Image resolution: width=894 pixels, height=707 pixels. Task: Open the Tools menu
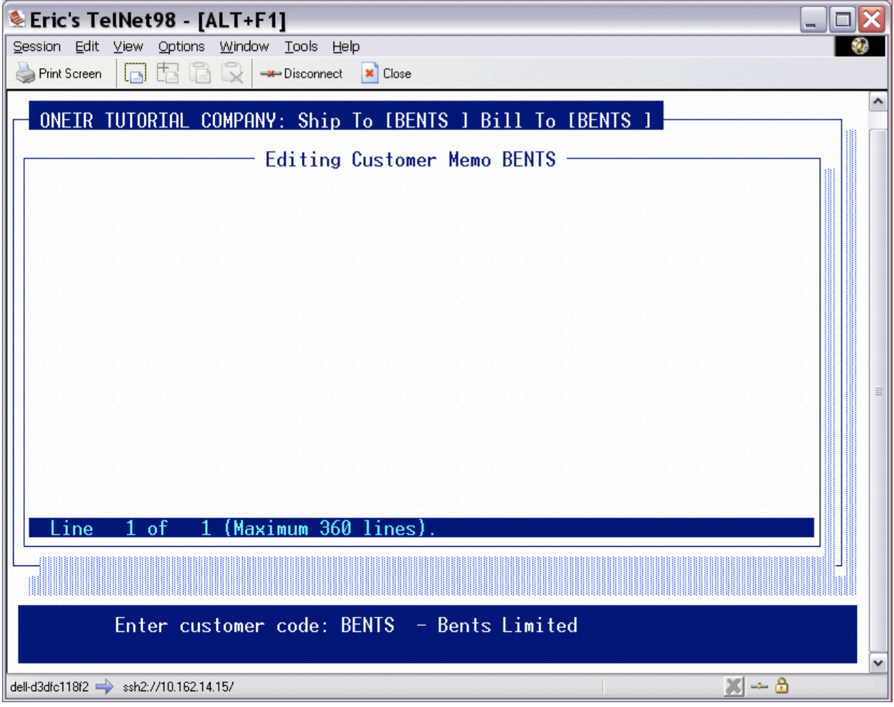pyautogui.click(x=301, y=47)
